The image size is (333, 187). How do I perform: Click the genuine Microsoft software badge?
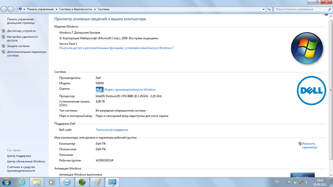(303, 175)
